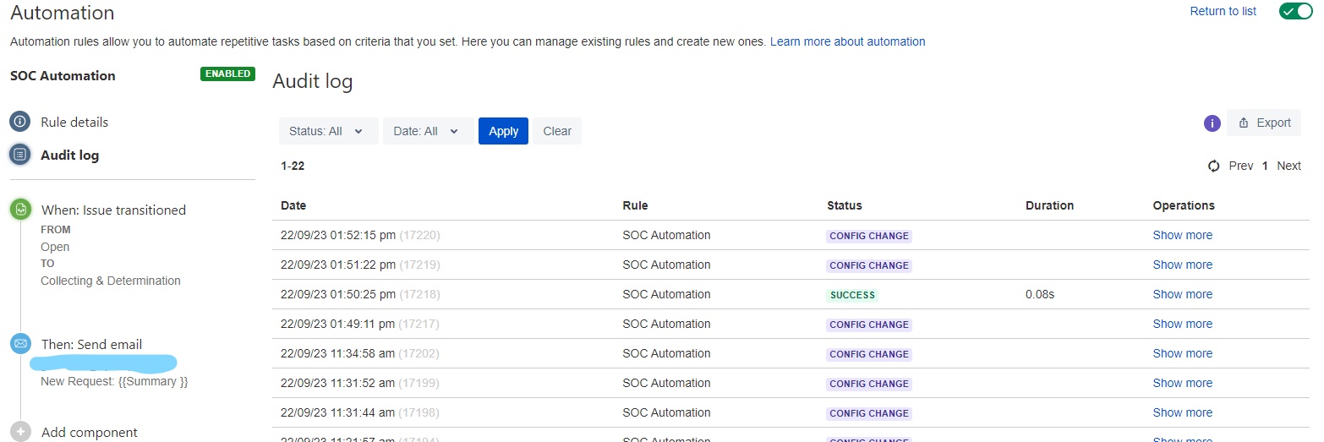The image size is (1324, 442).
Task: Open When: Issue transitioned component
Action: pos(113,210)
